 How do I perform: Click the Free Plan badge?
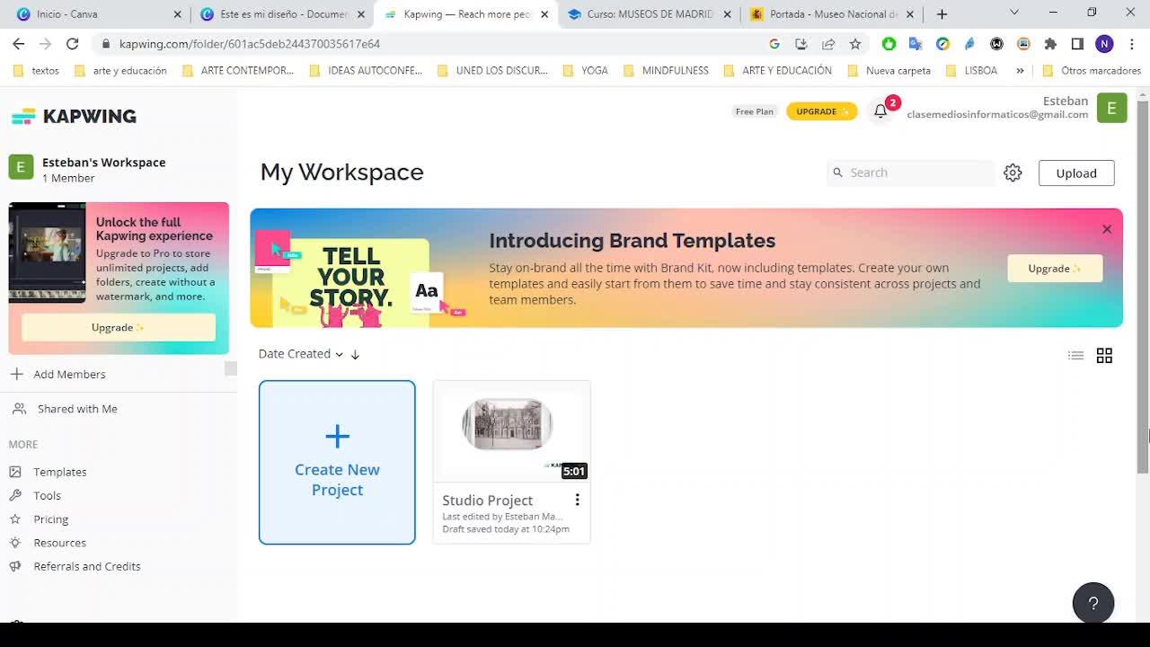point(755,111)
